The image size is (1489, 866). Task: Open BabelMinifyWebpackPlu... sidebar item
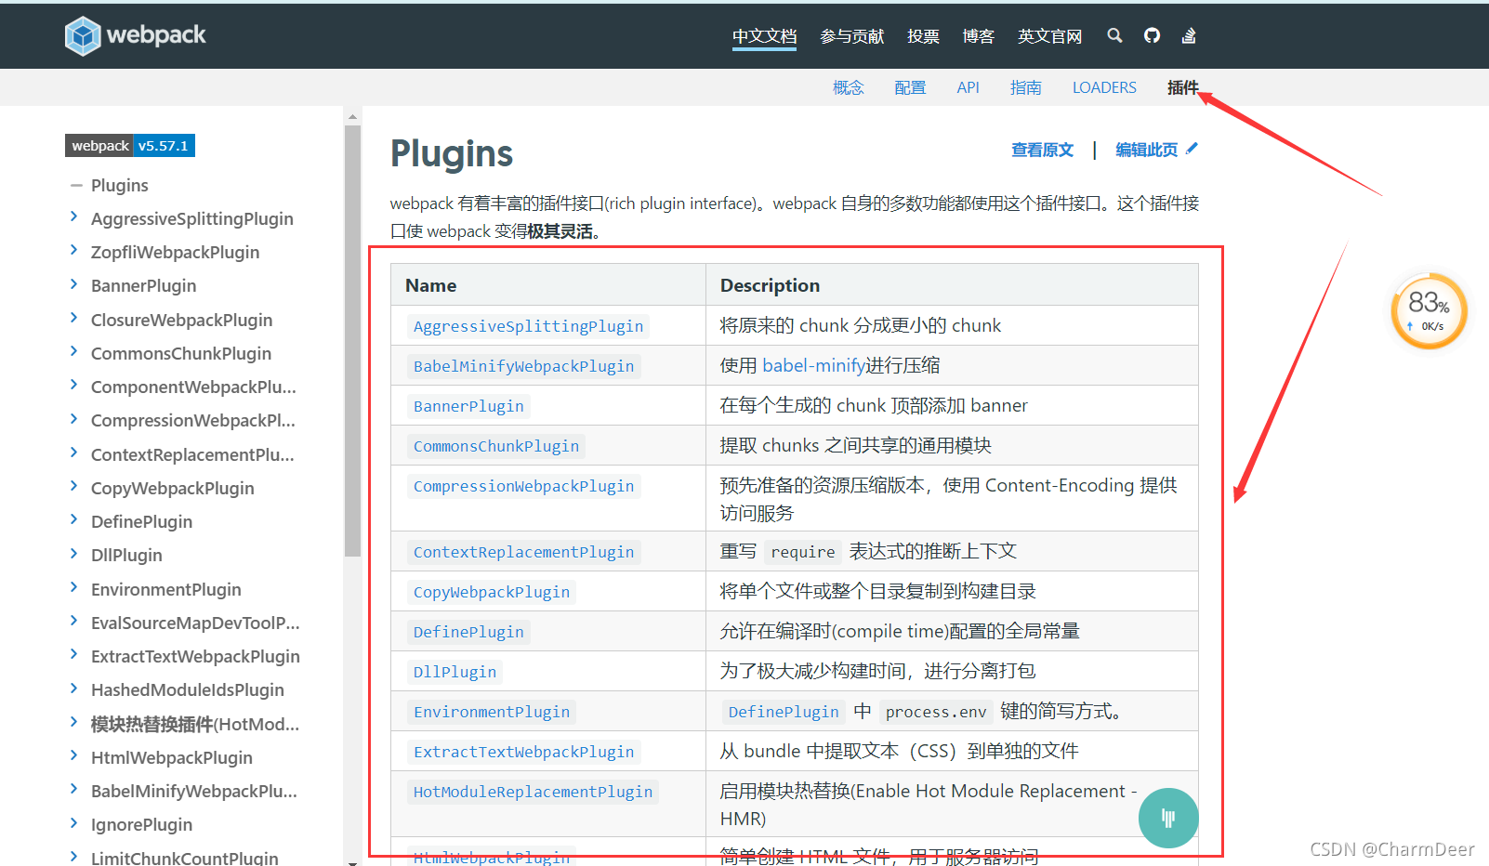[x=194, y=791]
